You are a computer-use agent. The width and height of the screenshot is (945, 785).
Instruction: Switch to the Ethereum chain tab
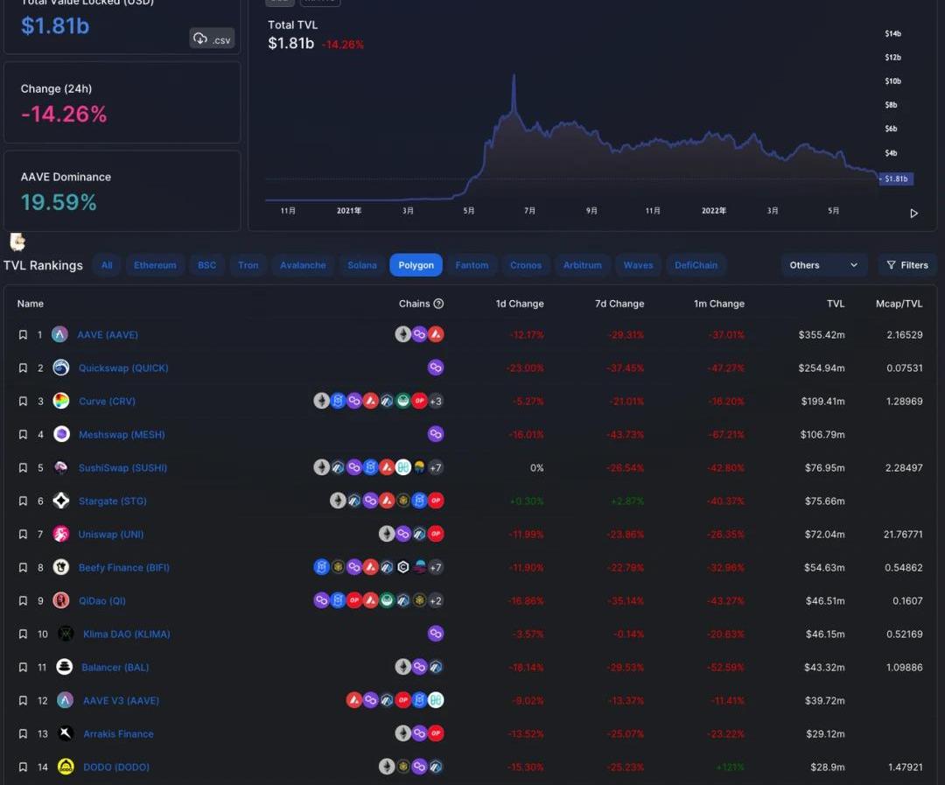(x=155, y=265)
